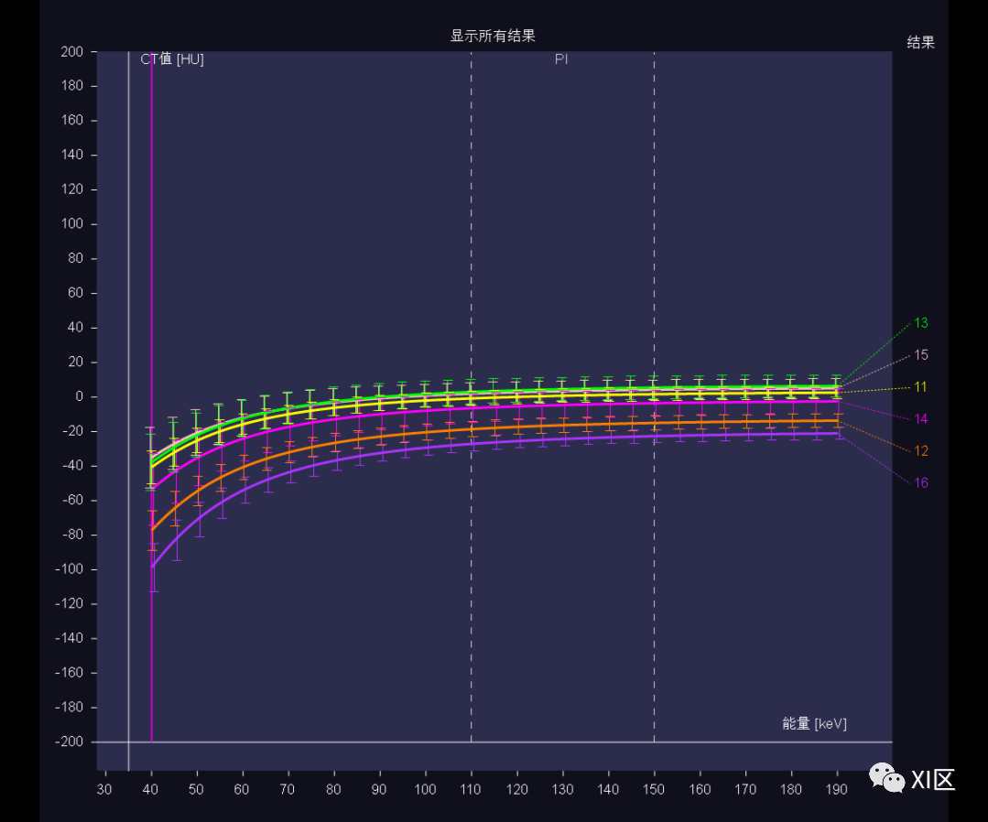Click the x-axis tick label 30
The height and width of the screenshot is (822, 988).
(104, 790)
